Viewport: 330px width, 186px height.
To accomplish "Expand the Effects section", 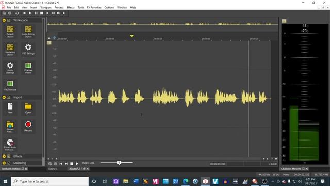I will pos(4,156).
